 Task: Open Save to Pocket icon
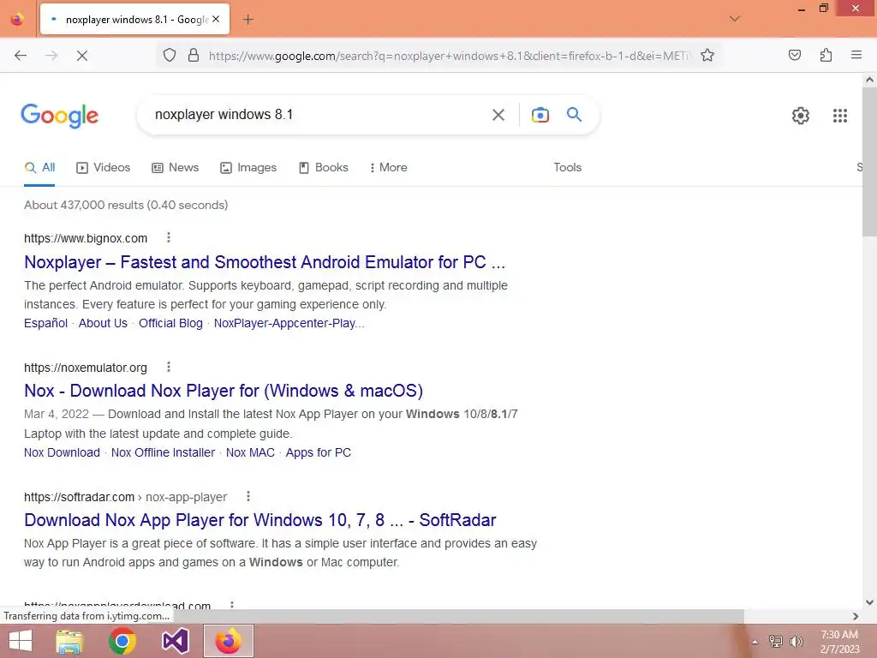pos(795,55)
